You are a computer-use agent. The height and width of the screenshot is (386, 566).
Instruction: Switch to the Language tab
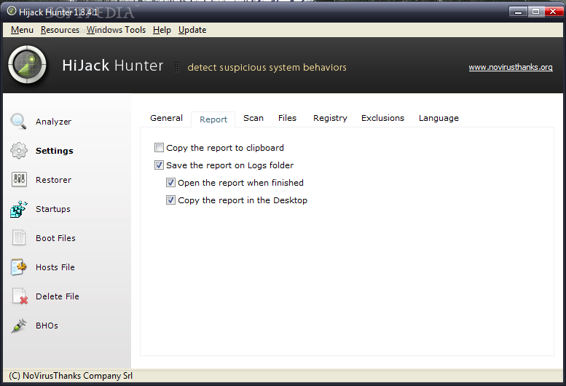439,118
